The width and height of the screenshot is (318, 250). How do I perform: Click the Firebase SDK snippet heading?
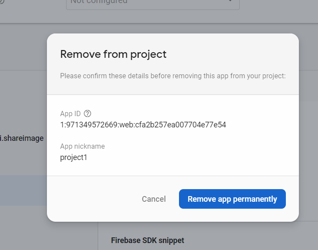point(147,240)
